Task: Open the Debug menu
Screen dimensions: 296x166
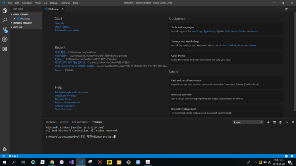Action: [54, 3]
